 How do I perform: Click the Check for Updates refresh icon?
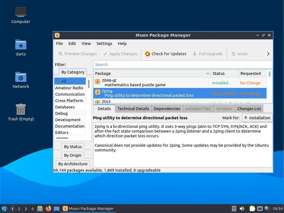[148, 54]
